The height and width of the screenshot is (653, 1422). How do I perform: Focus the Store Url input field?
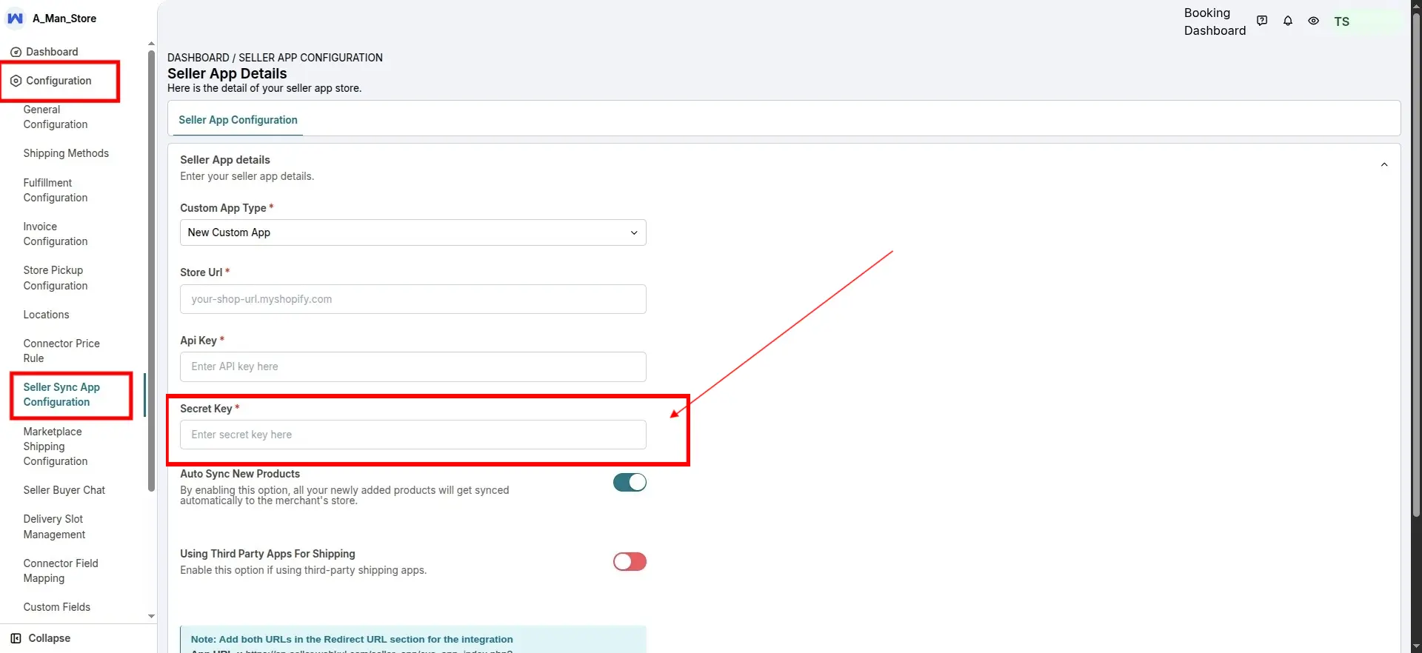[x=413, y=299]
